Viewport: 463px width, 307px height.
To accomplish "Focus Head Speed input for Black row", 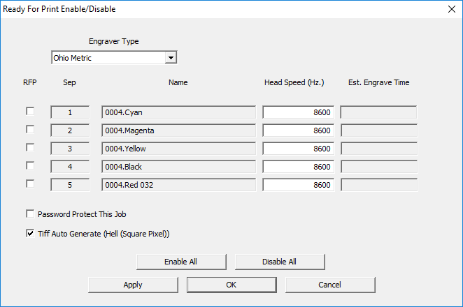I will [x=298, y=167].
